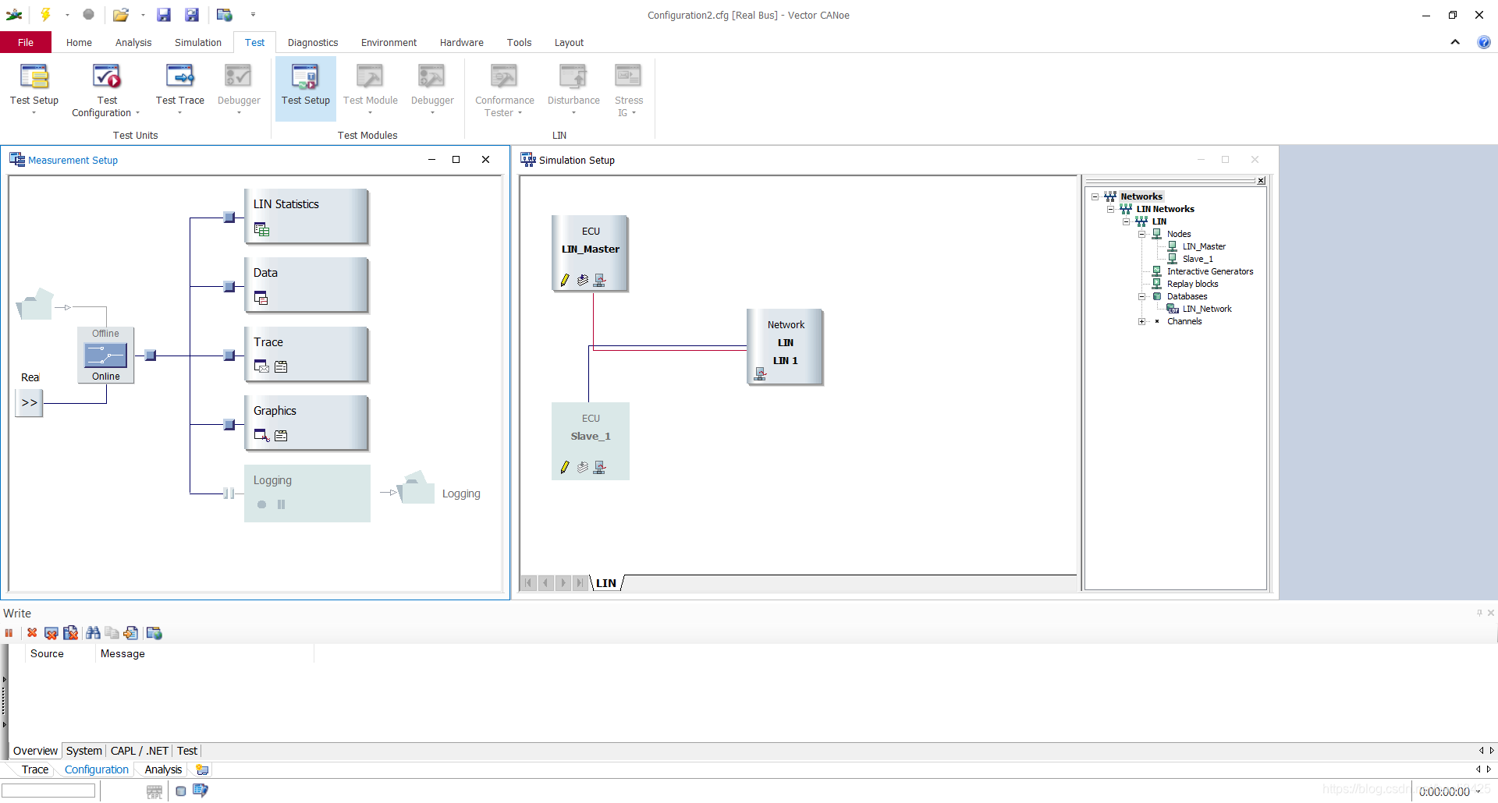Toggle the hotspot before LIN Statistics block
This screenshot has height=803, width=1498.
point(229,218)
